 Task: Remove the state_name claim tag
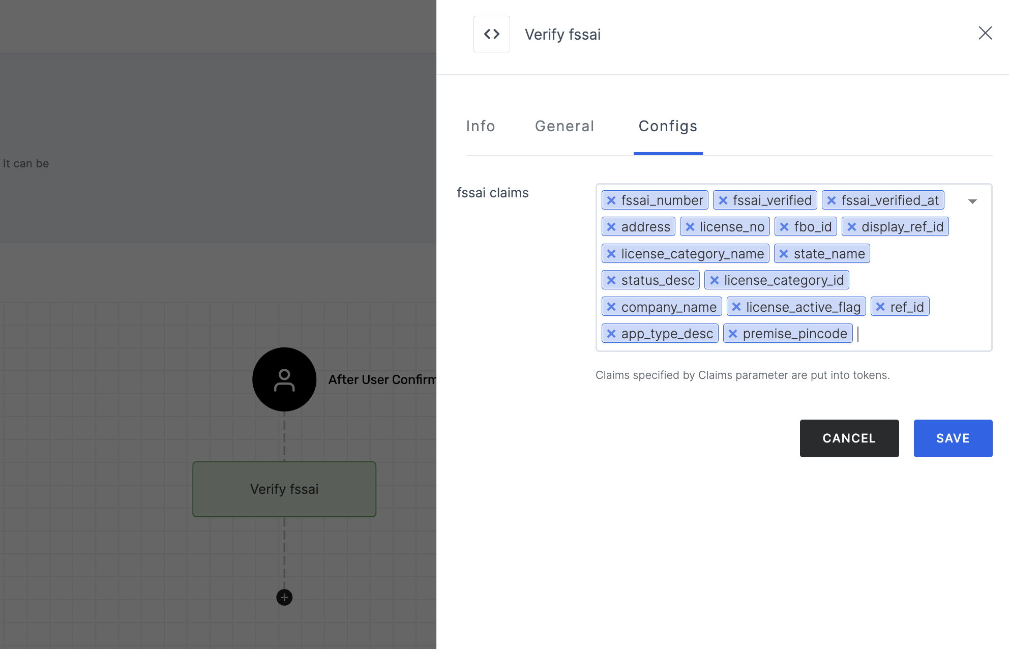pos(784,254)
